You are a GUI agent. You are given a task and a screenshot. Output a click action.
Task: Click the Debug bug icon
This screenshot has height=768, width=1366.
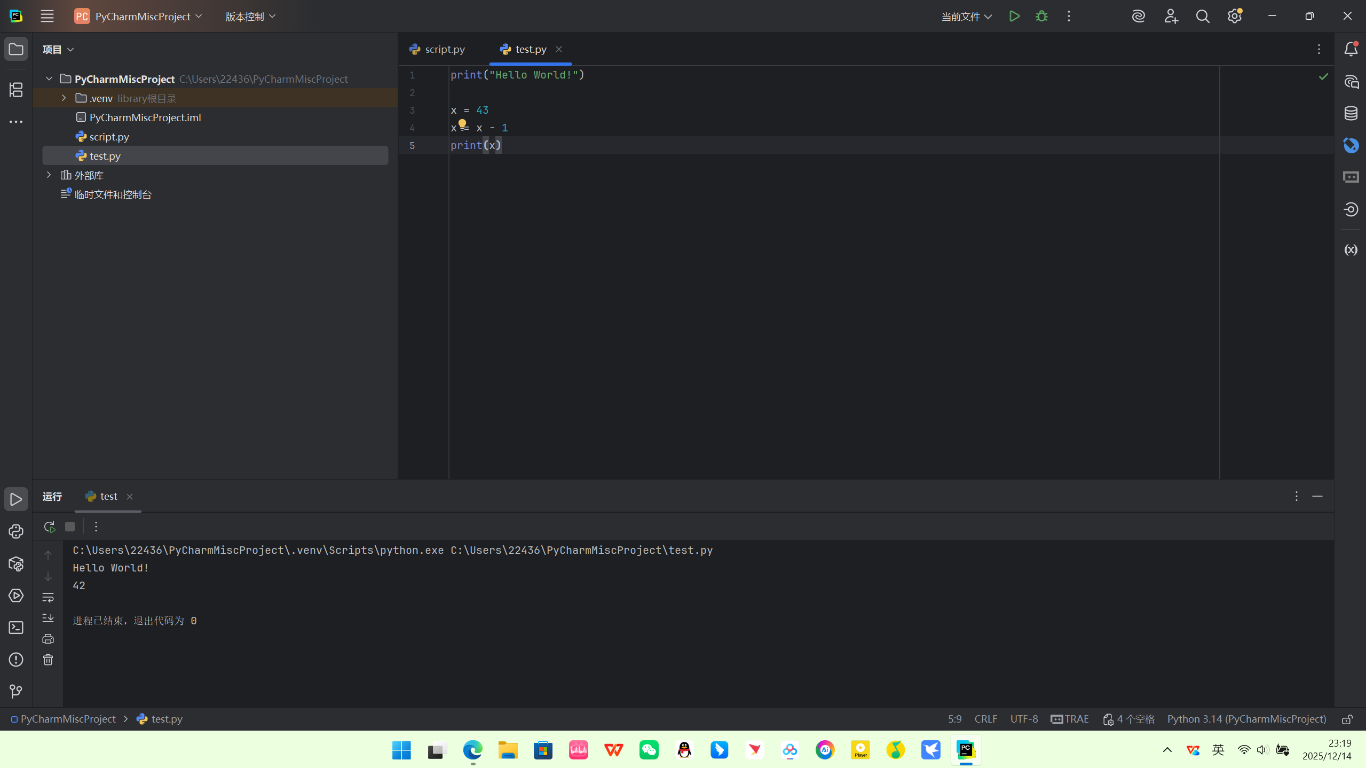pos(1041,16)
